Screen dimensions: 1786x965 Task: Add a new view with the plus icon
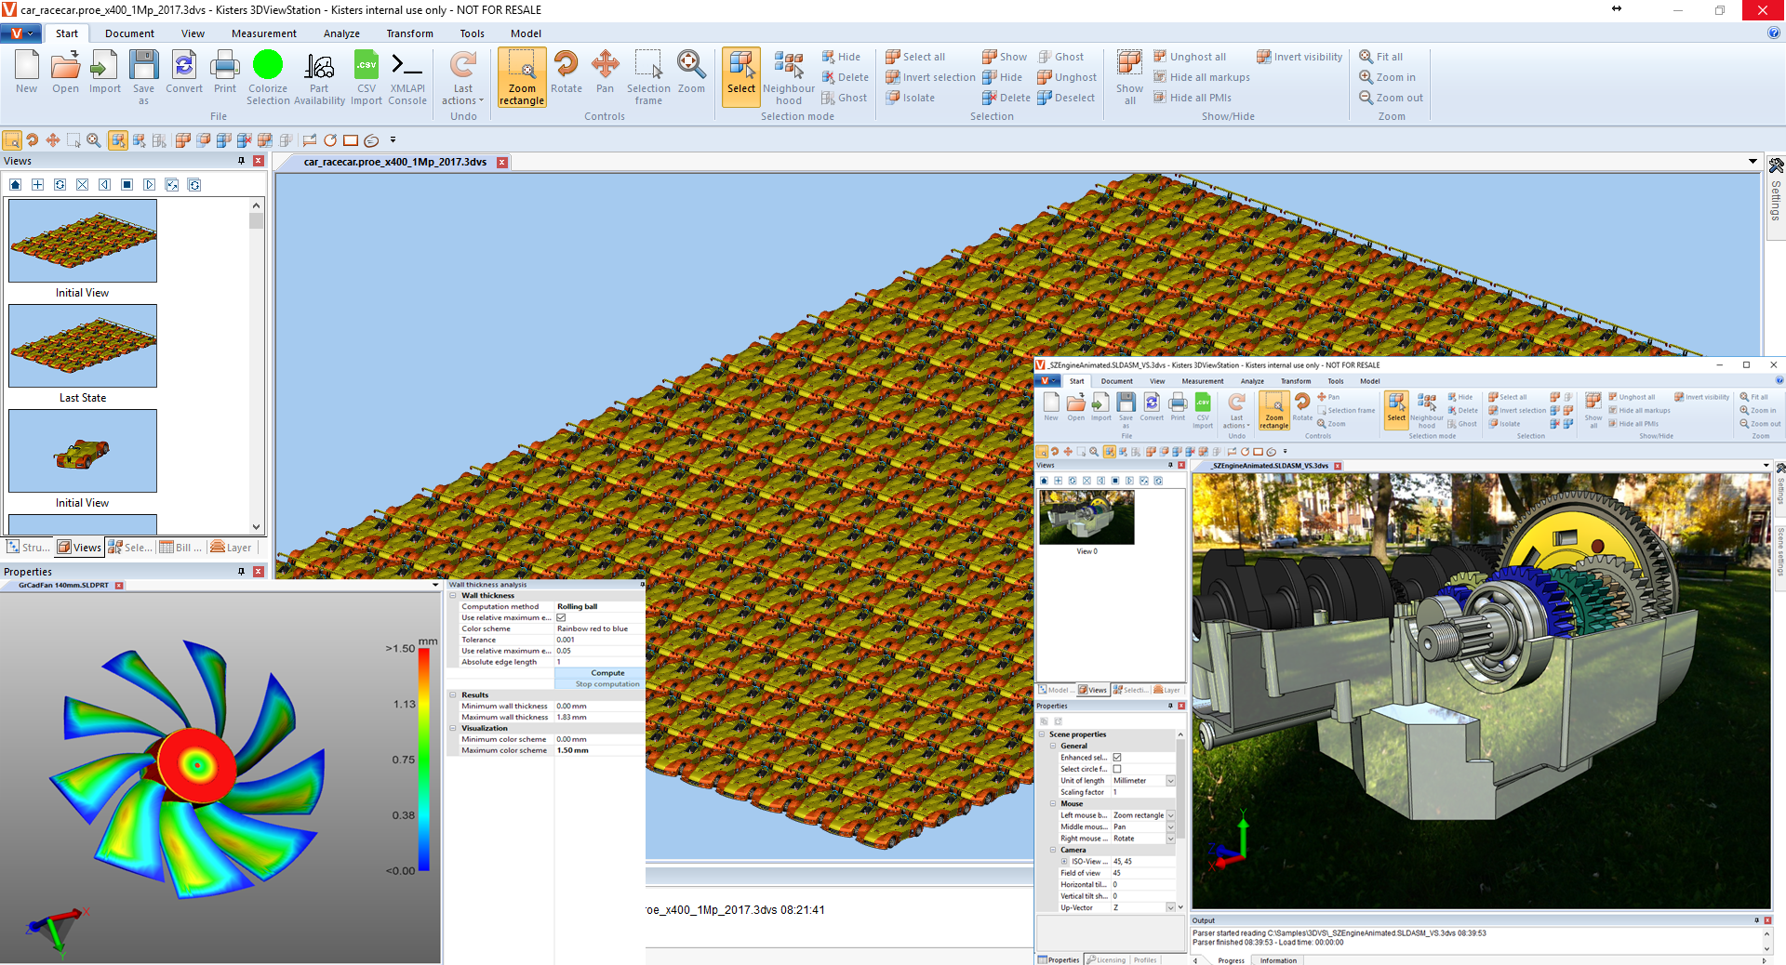[38, 185]
